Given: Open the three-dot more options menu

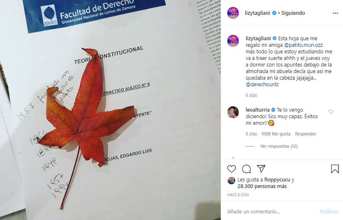Looking at the screenshot, I should click(x=335, y=13).
